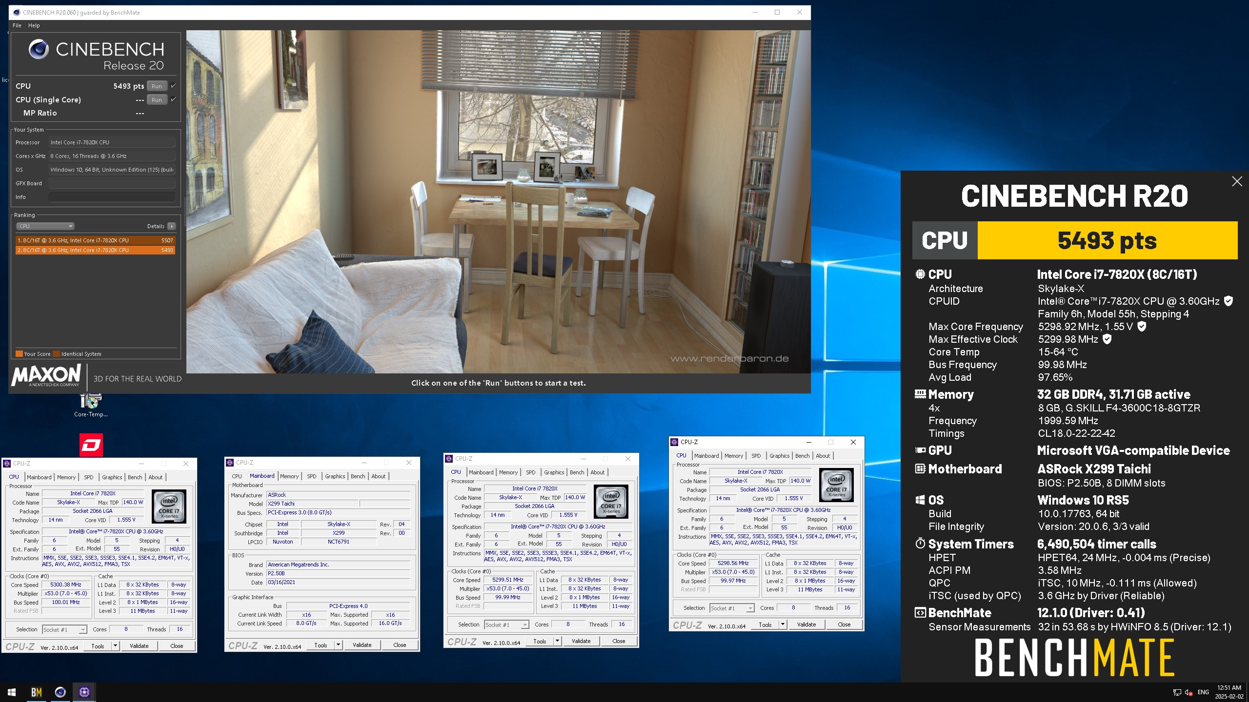Image resolution: width=1249 pixels, height=702 pixels.
Task: Click the ENG language indicator in tray
Action: pos(1203,692)
